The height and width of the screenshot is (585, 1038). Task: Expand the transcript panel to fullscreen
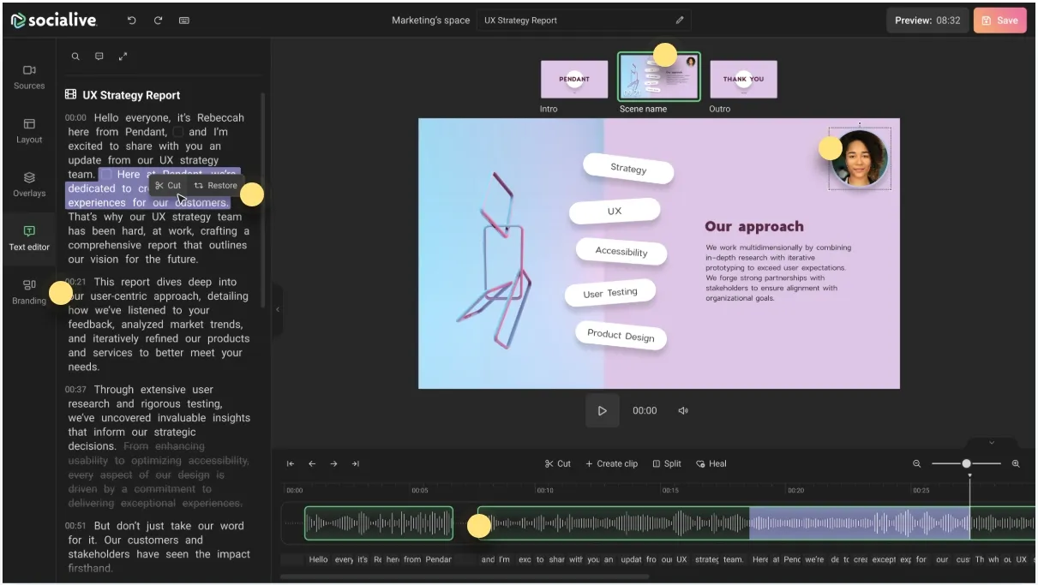tap(123, 57)
